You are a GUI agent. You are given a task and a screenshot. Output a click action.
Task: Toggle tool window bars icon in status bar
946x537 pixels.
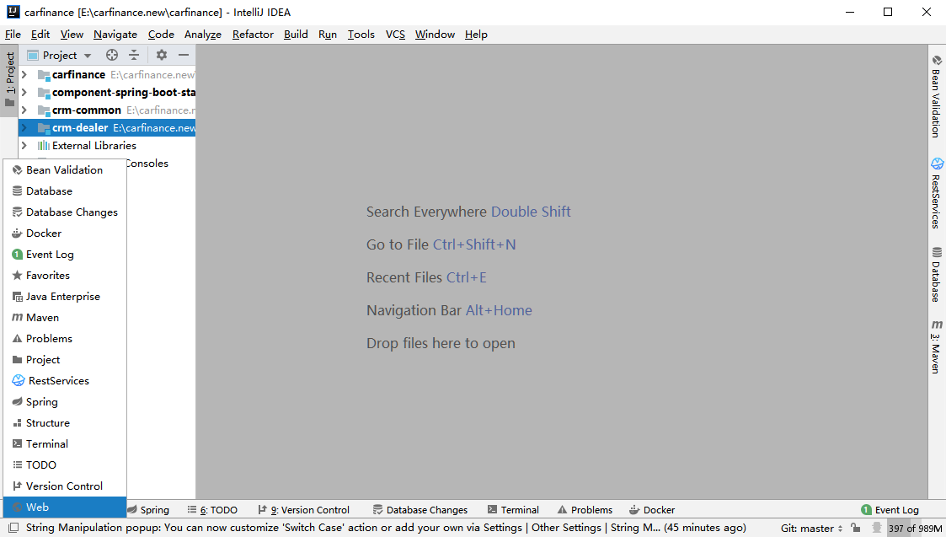(13, 528)
